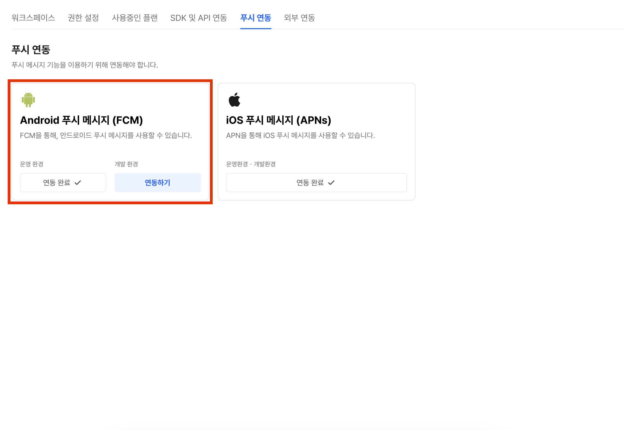The height and width of the screenshot is (430, 637).
Task: Open the 사용중인 플랜 tab
Action: 135,18
